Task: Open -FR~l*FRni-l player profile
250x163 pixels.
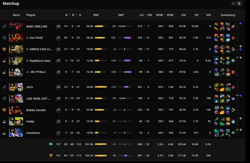Action: pyautogui.click(x=38, y=72)
